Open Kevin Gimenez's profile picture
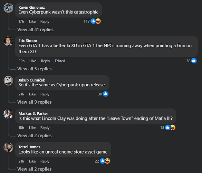 point(8,8)
